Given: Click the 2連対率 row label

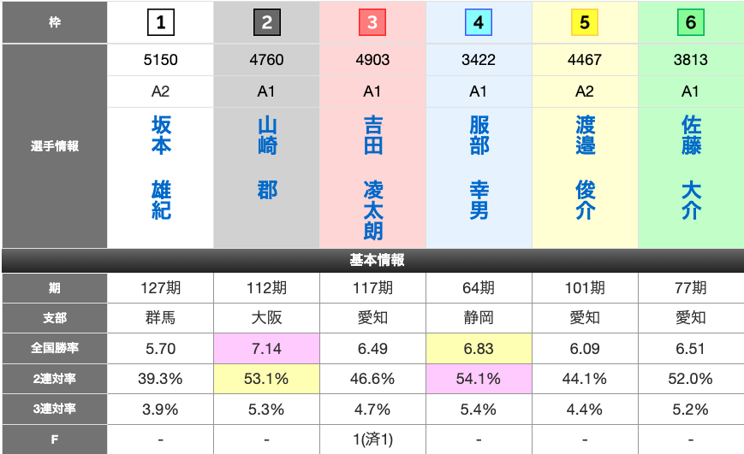Looking at the screenshot, I should point(54,378).
